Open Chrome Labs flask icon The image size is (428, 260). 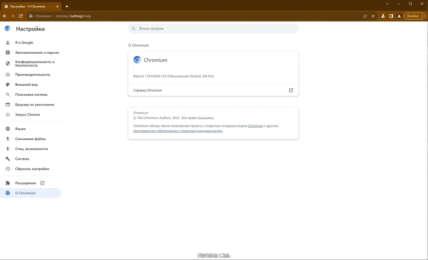click(383, 16)
